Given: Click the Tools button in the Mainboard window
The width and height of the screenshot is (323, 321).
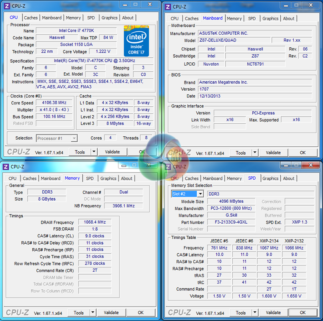Looking at the screenshot, I should click(241, 153).
